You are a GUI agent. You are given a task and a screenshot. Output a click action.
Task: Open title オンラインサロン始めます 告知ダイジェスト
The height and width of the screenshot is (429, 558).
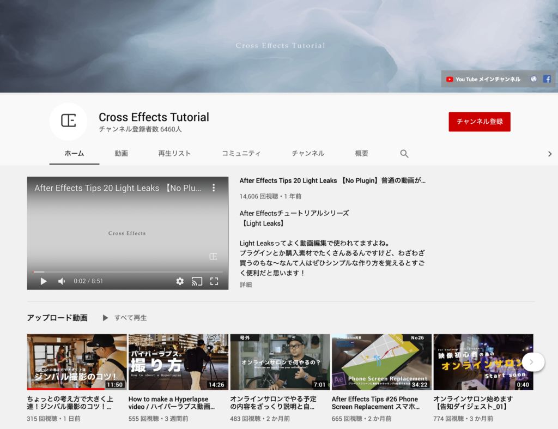474,403
